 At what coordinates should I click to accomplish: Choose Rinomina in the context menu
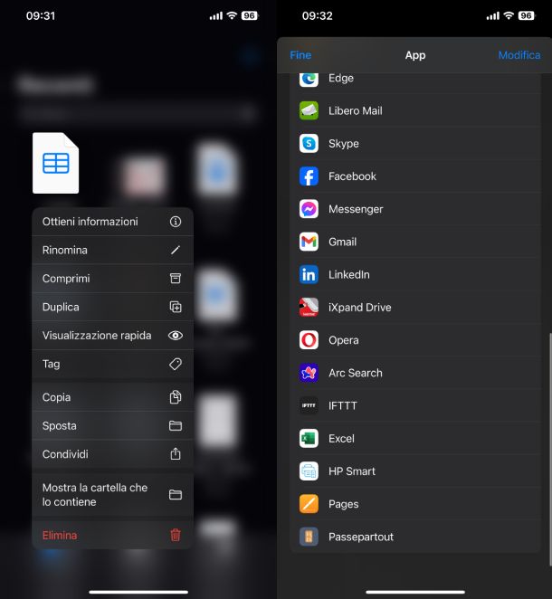pyautogui.click(x=113, y=251)
